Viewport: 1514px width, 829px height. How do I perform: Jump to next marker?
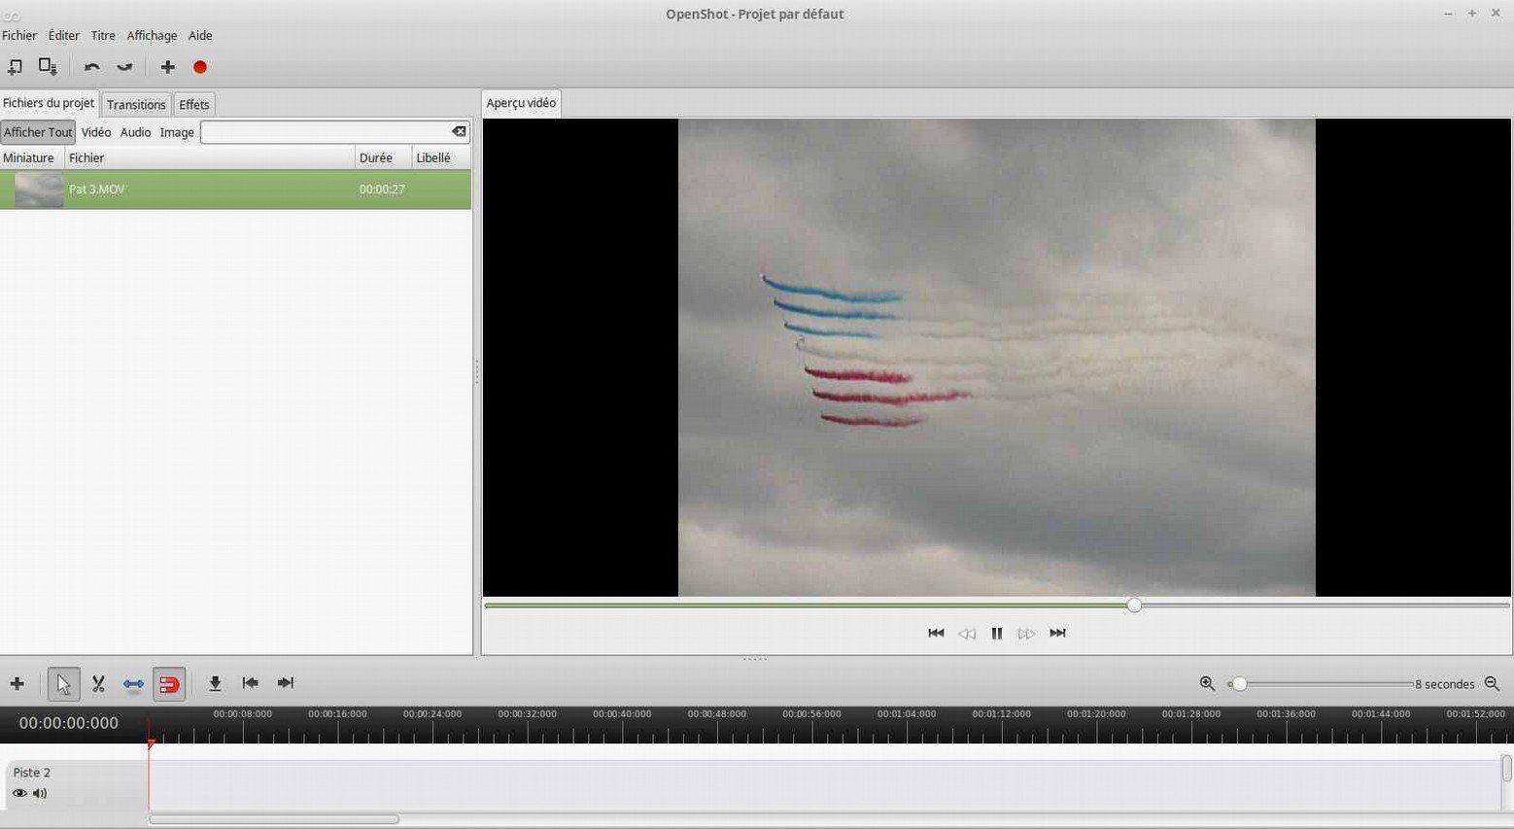pos(285,683)
